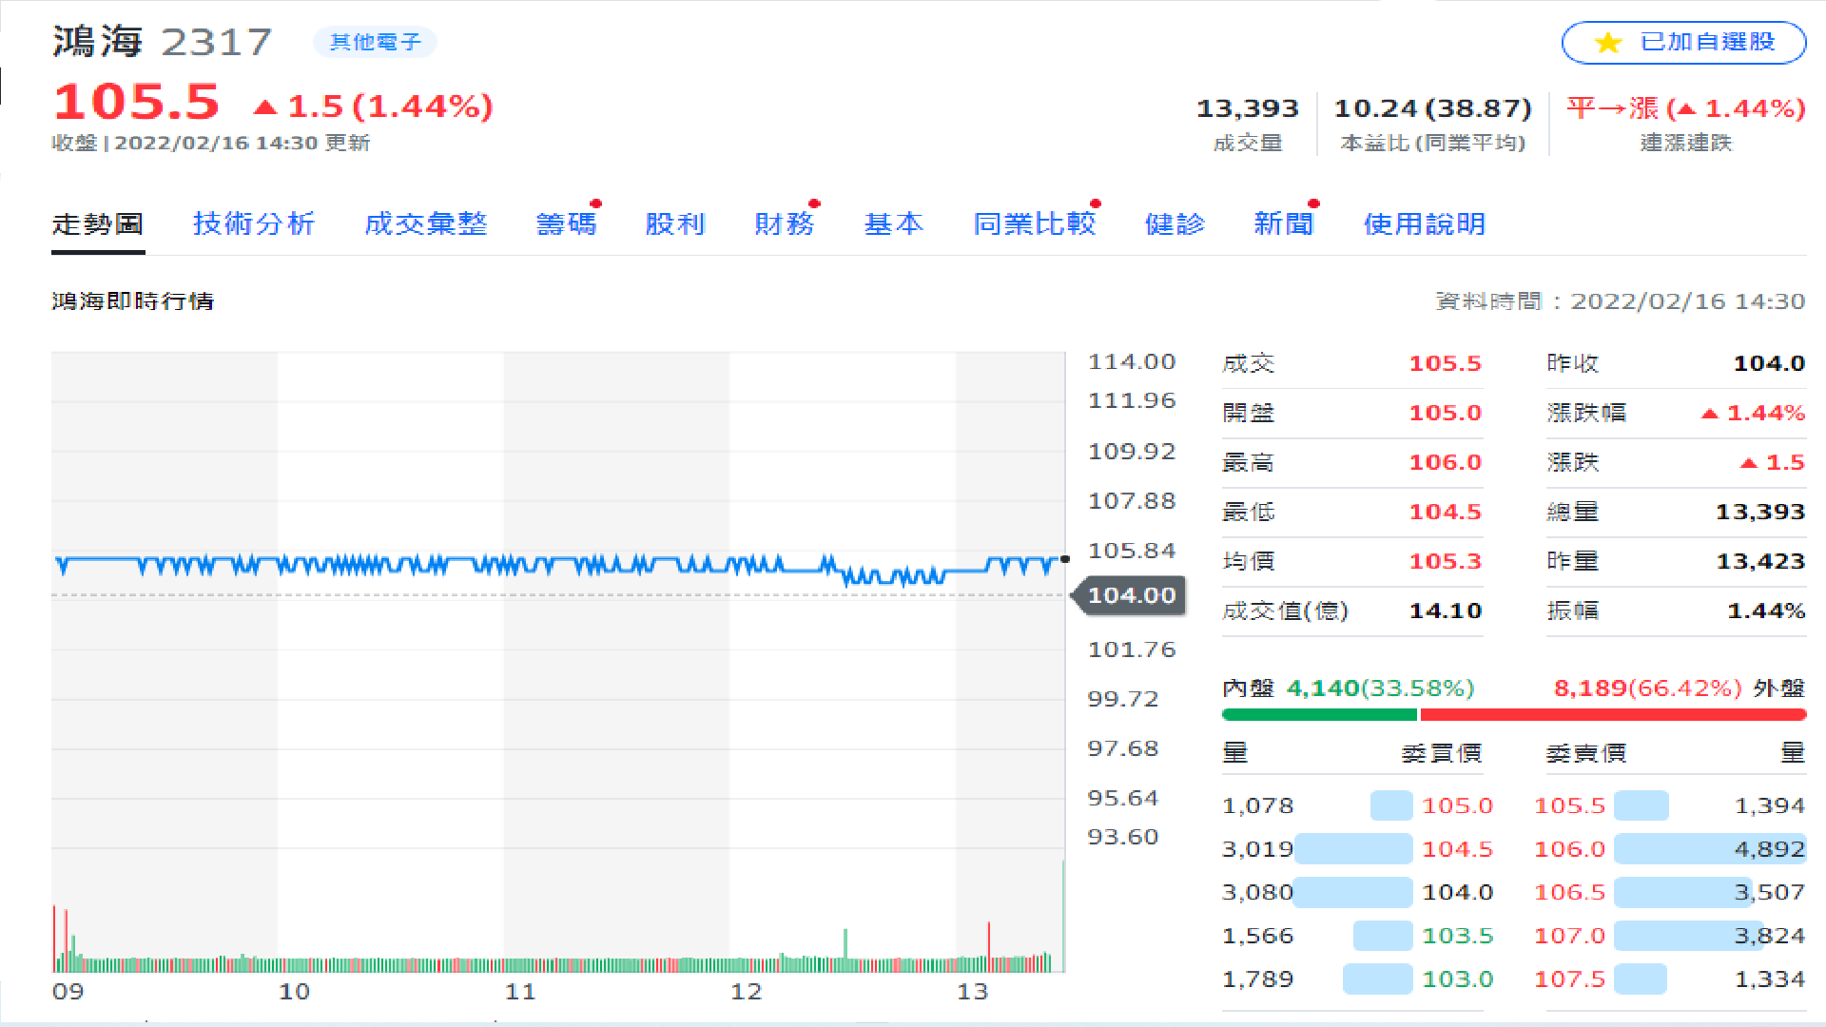Click the ask price 107.0
This screenshot has height=1027, width=1826.
tap(1569, 936)
